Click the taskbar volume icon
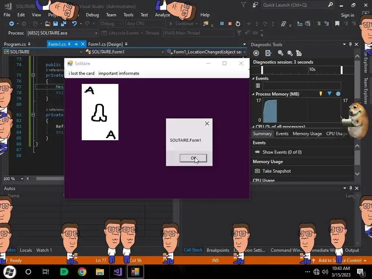This screenshot has height=279, width=372. click(325, 272)
